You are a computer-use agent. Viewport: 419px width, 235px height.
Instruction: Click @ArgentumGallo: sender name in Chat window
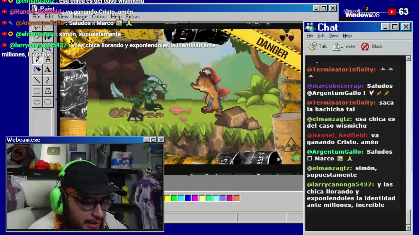click(335, 152)
